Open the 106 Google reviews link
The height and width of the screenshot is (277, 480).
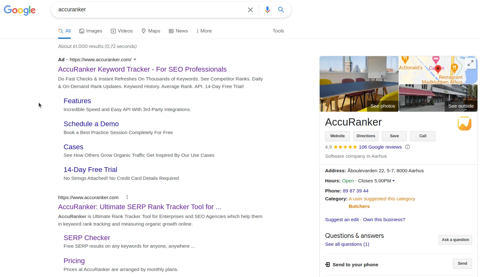(380, 147)
